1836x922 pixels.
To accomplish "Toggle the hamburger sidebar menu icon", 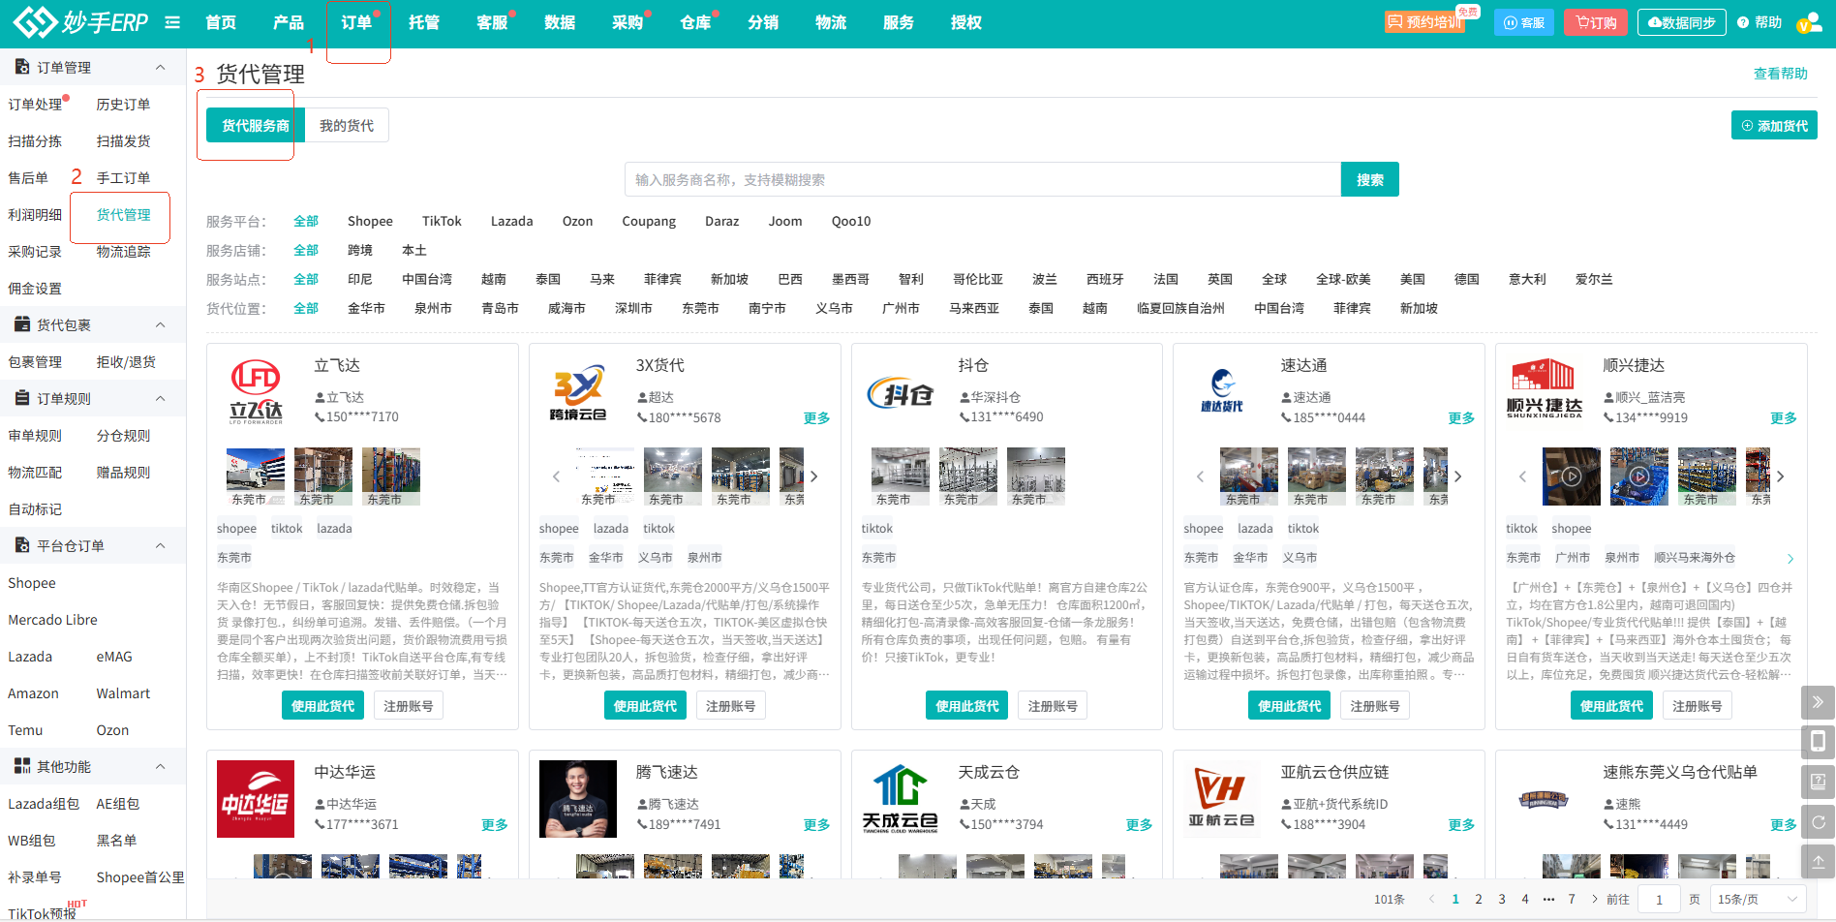I will click(x=172, y=22).
